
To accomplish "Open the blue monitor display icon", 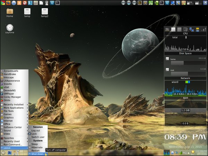I will pyautogui.click(x=173, y=3).
